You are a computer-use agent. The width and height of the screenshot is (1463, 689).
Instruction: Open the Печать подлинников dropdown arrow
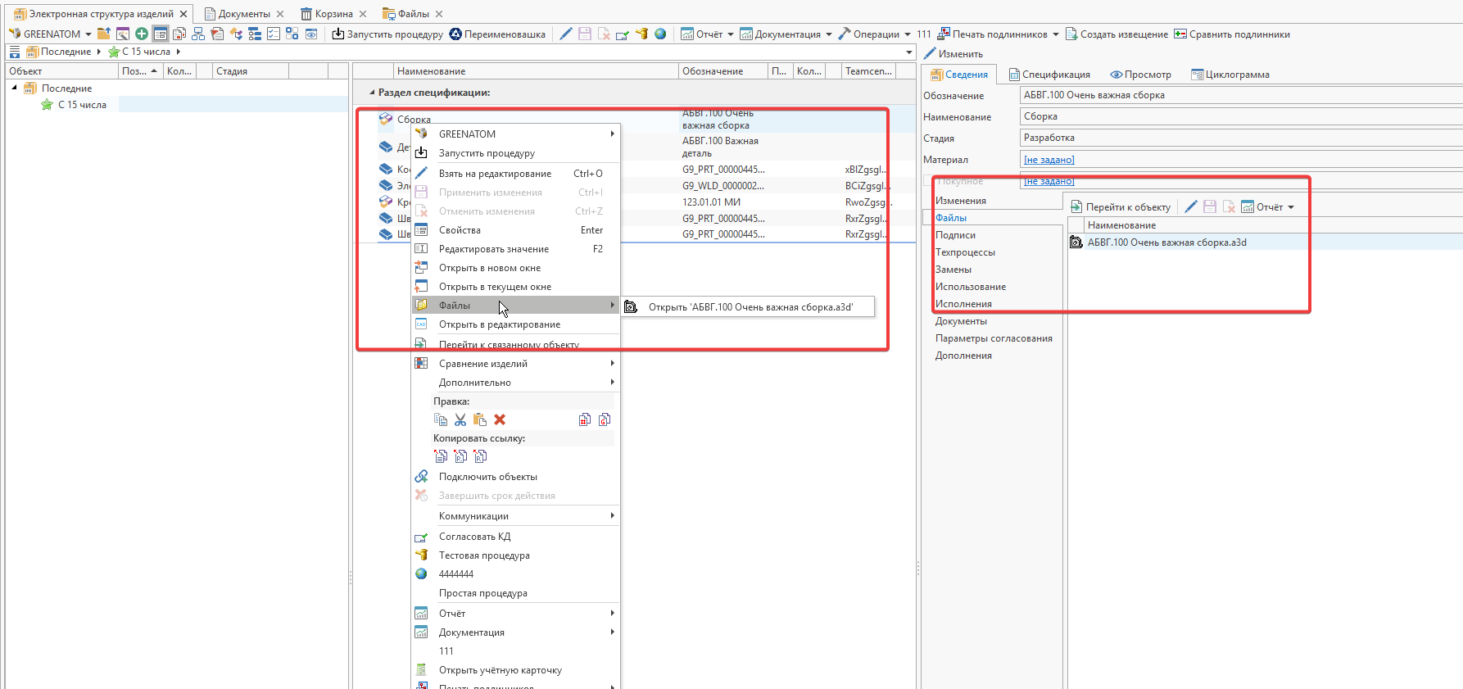[1055, 34]
